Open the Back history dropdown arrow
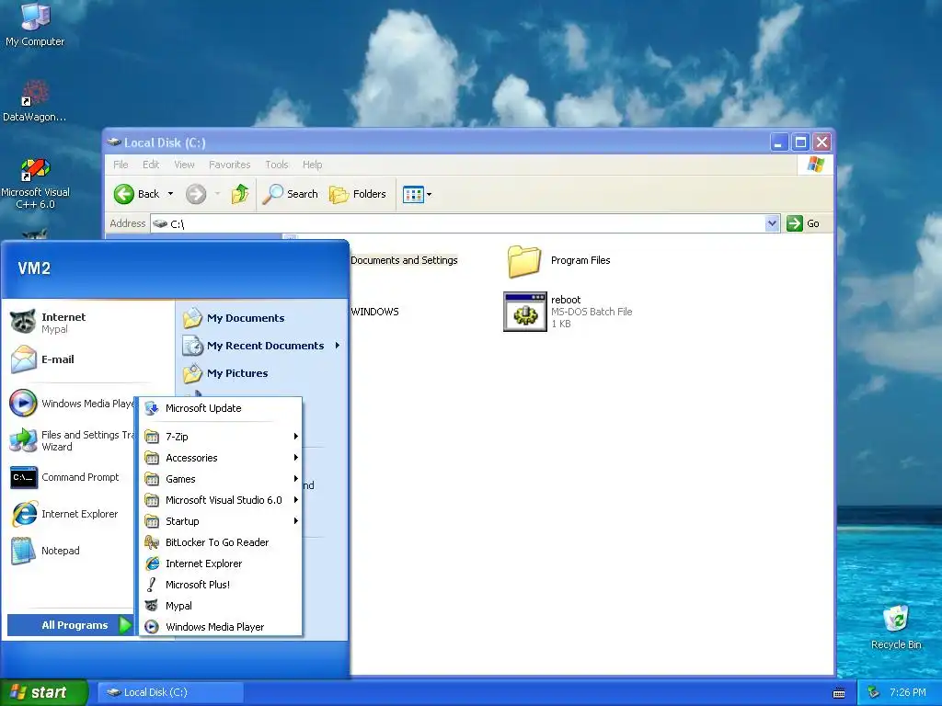942x706 pixels. (x=170, y=194)
